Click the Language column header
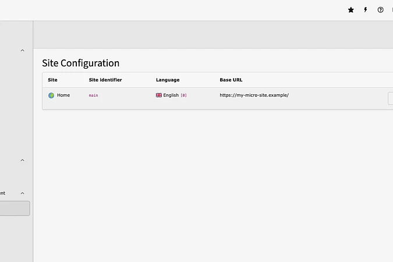 pos(168,80)
